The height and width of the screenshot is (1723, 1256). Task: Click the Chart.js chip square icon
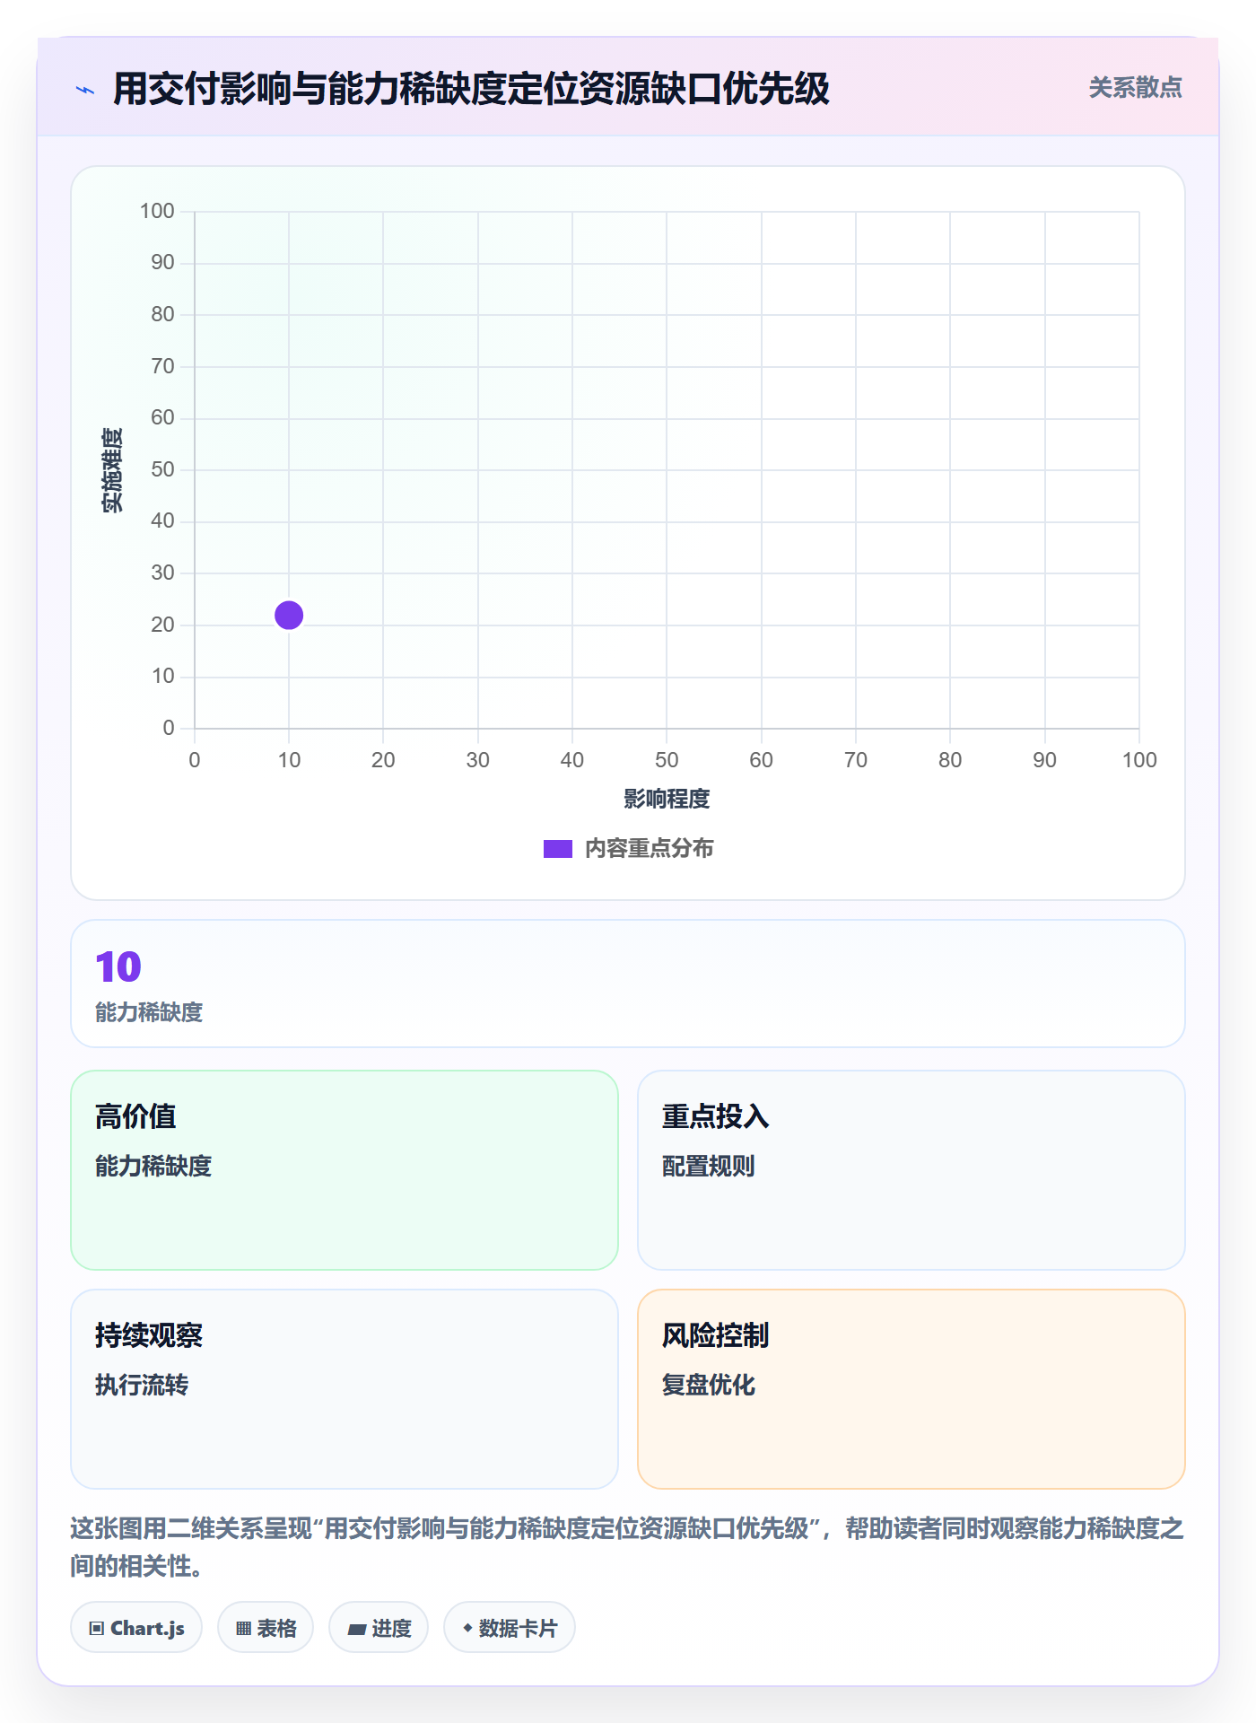[x=97, y=1629]
